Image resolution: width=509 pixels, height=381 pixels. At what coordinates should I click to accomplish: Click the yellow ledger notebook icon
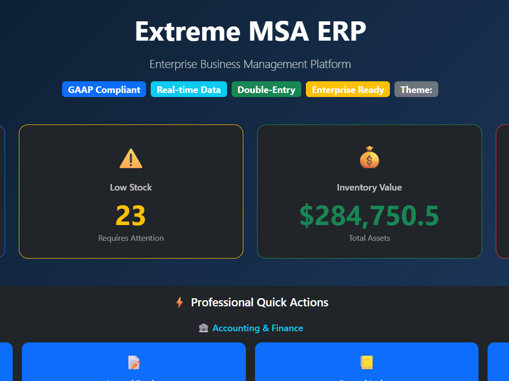(x=366, y=363)
